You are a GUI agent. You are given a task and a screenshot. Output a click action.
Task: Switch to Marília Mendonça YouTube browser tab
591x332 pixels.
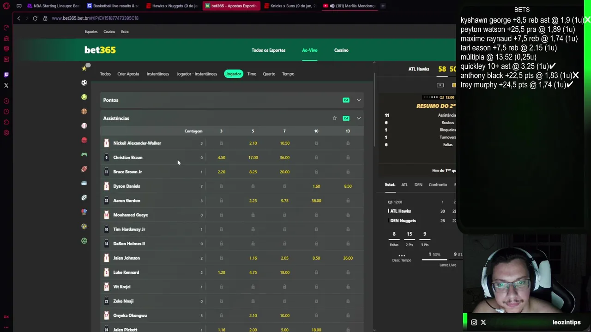tap(349, 6)
